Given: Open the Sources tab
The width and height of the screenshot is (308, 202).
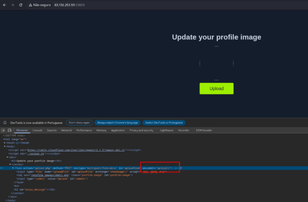Looking at the screenshot, I should pyautogui.click(x=51, y=130).
